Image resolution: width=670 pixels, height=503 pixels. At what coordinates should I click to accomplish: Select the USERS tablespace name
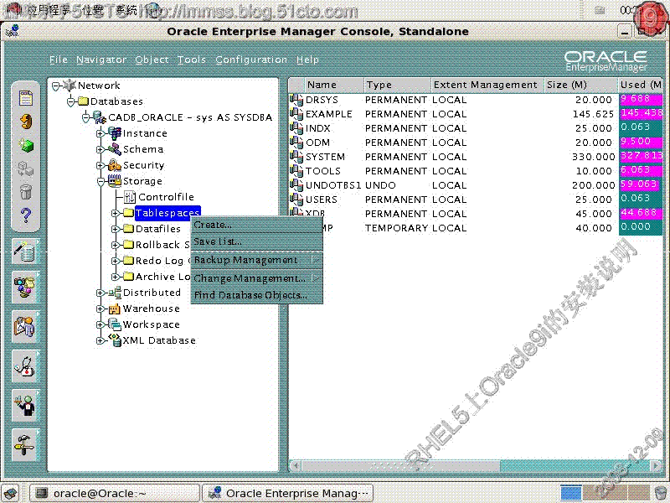coord(322,200)
